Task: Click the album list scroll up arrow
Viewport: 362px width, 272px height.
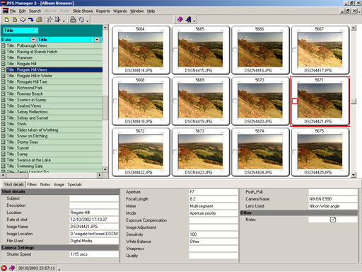Action: [x=105, y=28]
